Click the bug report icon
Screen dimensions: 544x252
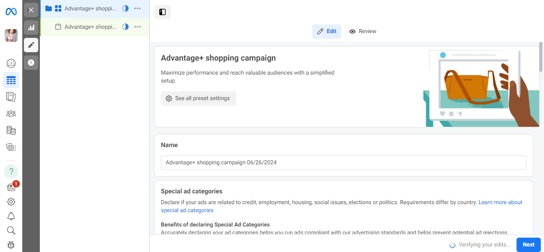[x=11, y=245]
